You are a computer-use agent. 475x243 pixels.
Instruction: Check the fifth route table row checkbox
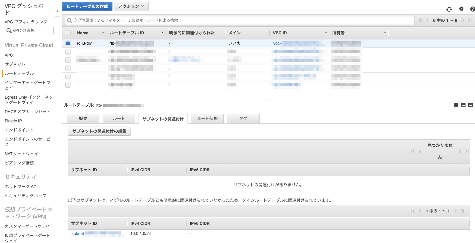coord(68,76)
